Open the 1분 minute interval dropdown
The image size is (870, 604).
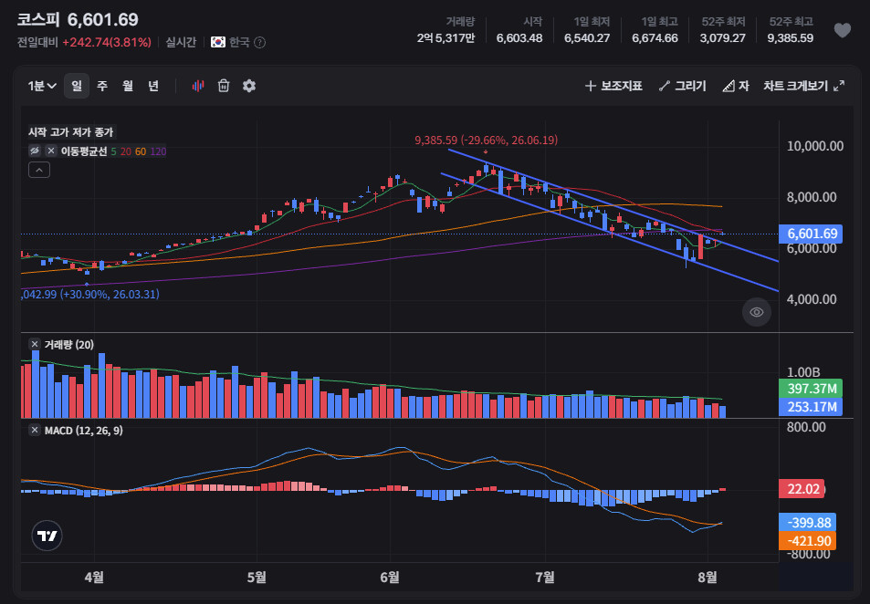click(42, 86)
